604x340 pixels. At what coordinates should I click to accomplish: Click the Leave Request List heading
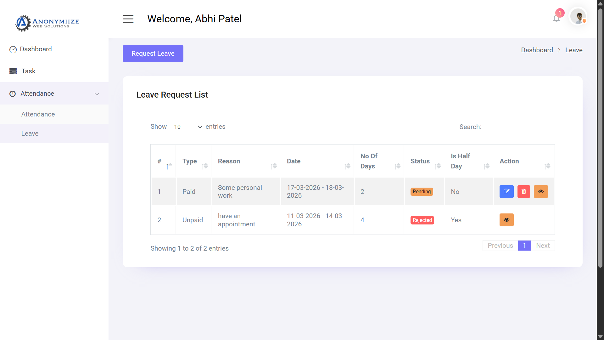tap(172, 95)
